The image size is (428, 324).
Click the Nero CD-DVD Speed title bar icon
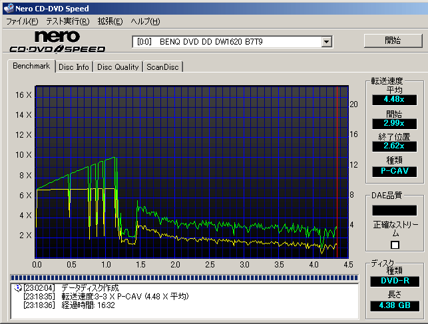[9, 8]
